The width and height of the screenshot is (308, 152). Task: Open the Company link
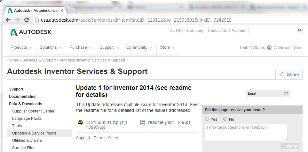point(195,31)
